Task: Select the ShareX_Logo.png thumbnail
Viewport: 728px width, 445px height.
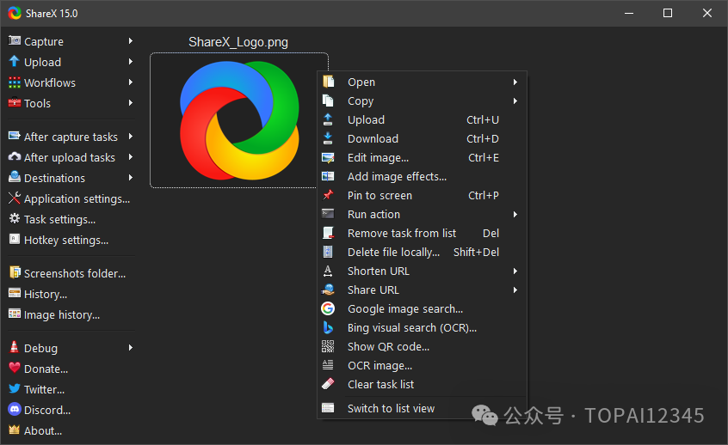Action: click(238, 119)
